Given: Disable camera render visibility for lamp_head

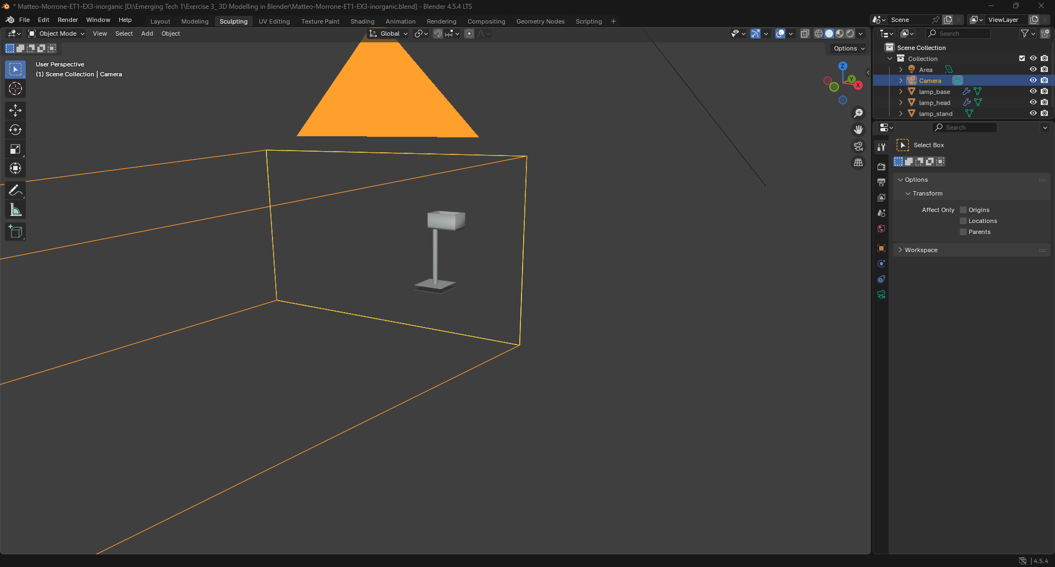Looking at the screenshot, I should [1045, 102].
